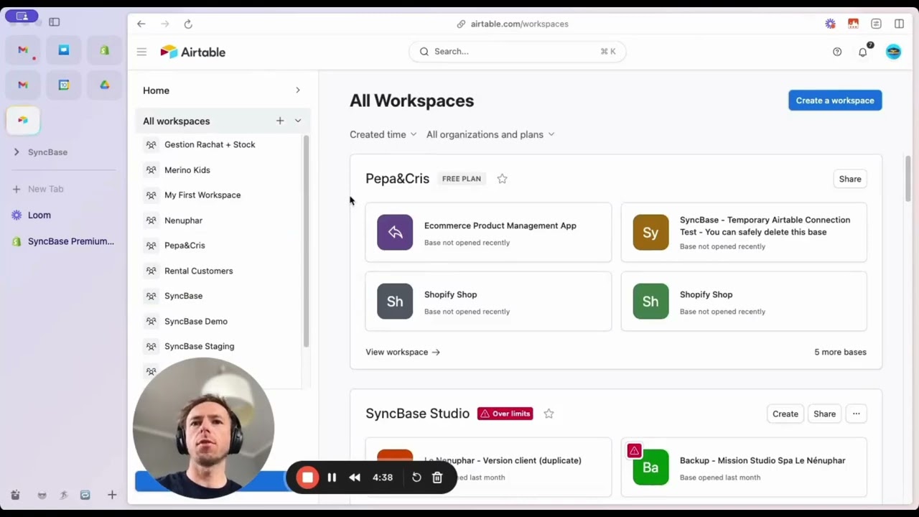Screen dimensions: 919x517
Task: Open the first pinned Gmail tab
Action: tap(23, 50)
